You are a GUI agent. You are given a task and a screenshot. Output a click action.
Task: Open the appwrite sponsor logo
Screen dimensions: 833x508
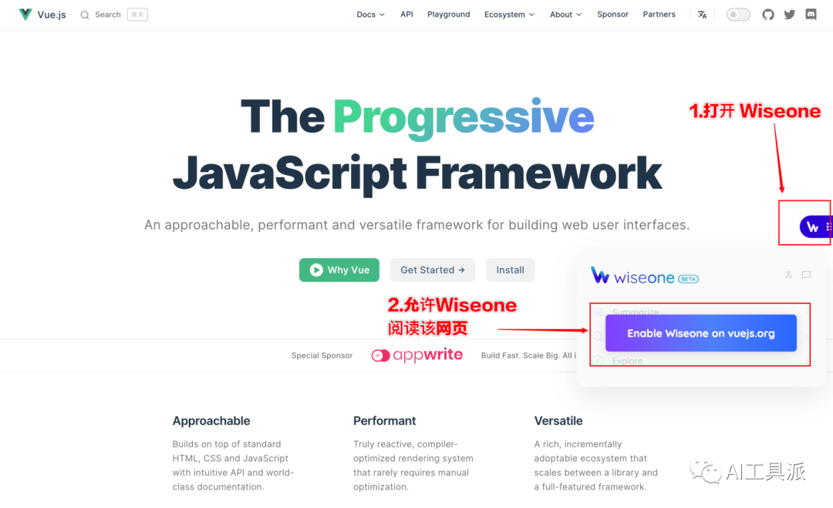click(x=417, y=355)
